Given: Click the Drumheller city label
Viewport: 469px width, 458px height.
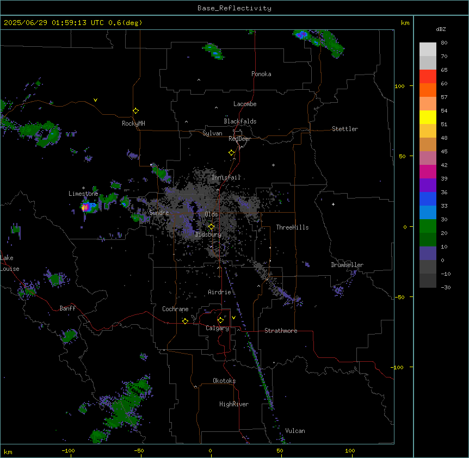Looking at the screenshot, I should point(347,265).
